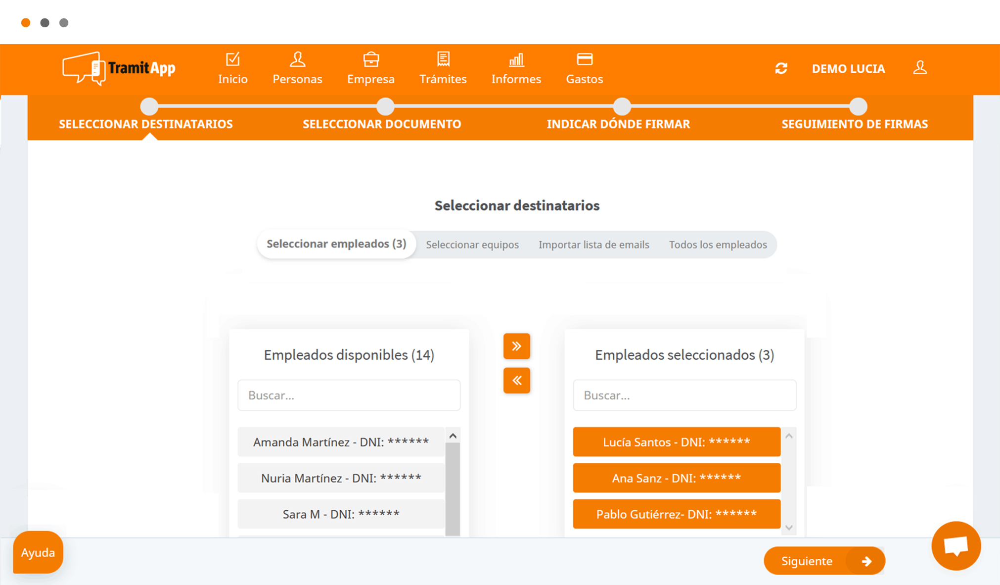Click Ana Sanz in selected employees
The image size is (1000, 585).
point(677,478)
